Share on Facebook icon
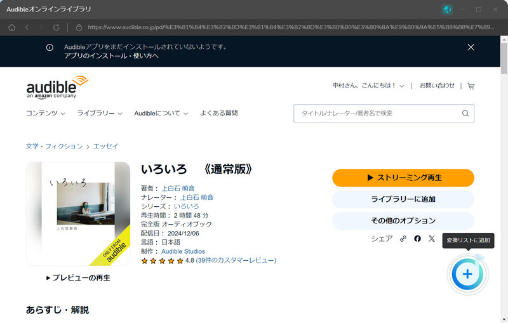This screenshot has width=508, height=323. tap(417, 239)
